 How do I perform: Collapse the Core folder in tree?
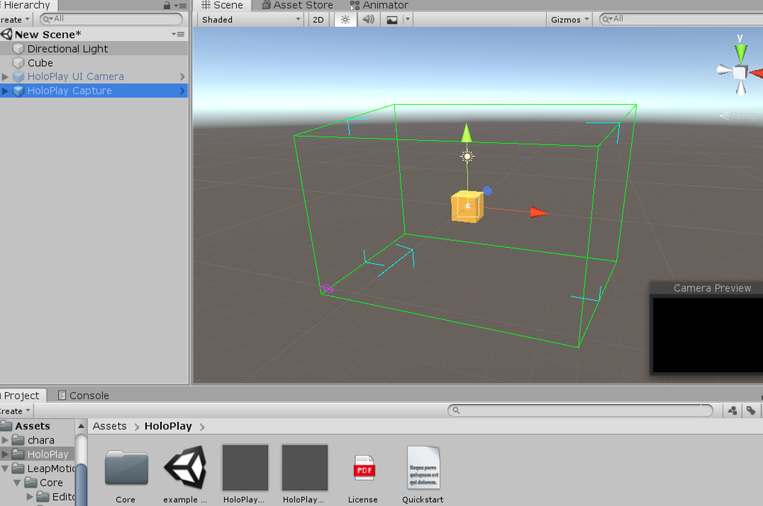pyautogui.click(x=17, y=483)
